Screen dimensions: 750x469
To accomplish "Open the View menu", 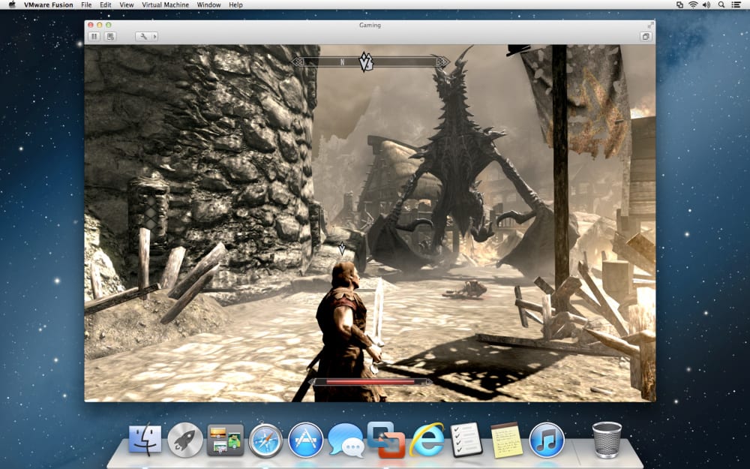I will (x=126, y=5).
